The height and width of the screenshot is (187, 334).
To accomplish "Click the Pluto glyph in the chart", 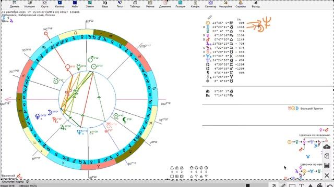I will [x=38, y=116].
